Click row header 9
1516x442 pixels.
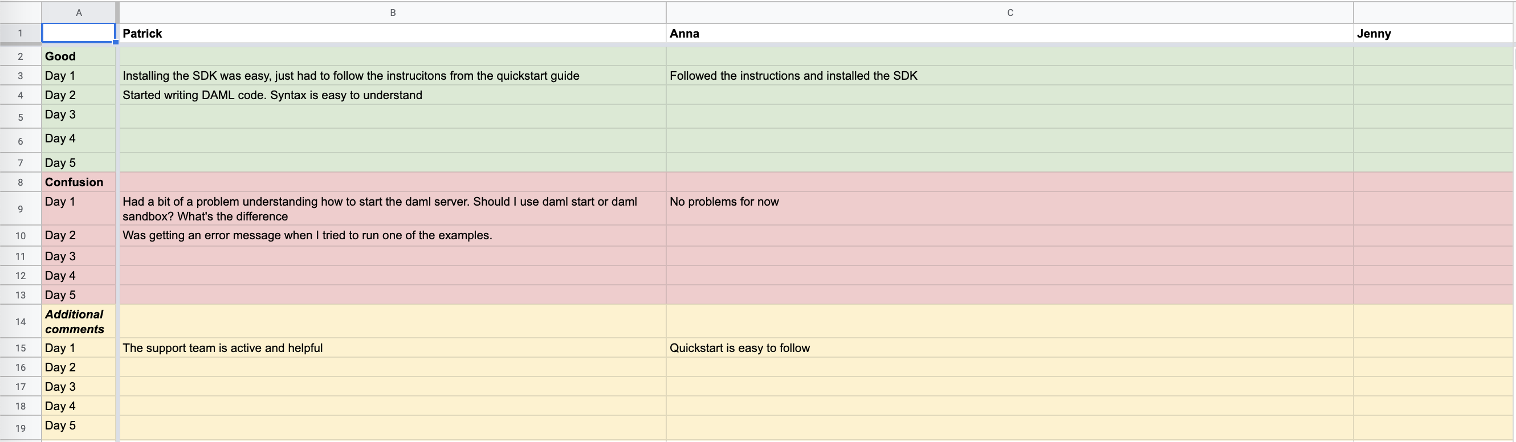[21, 208]
